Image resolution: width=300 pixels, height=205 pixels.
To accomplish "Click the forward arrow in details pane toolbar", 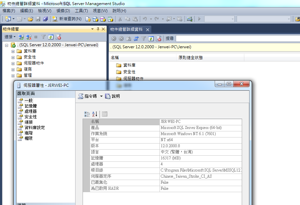I will pyautogui.click(x=121, y=39).
